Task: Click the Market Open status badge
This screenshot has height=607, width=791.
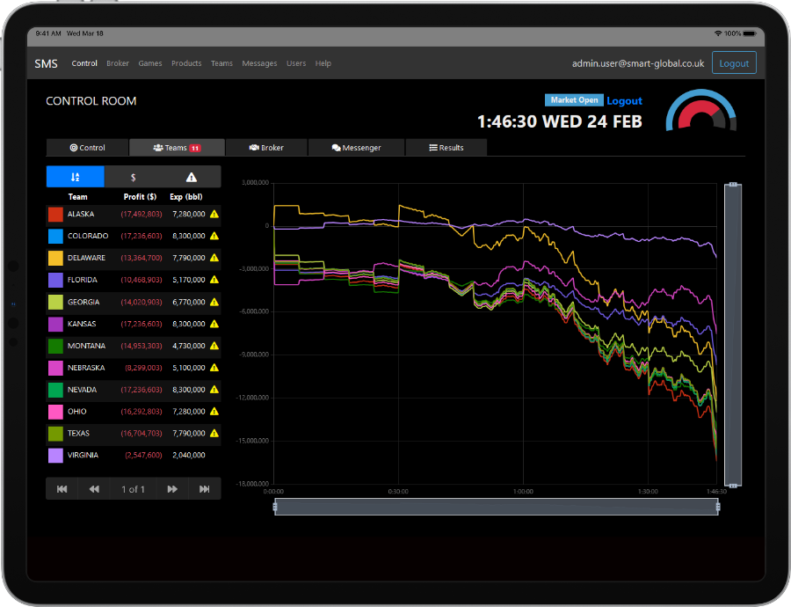Action: (574, 100)
